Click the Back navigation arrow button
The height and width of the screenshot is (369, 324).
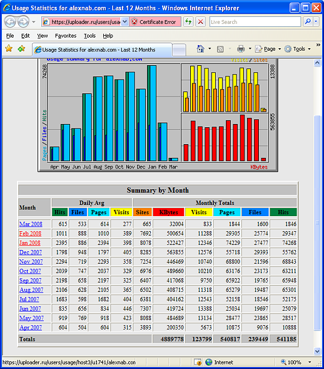[x=10, y=22]
